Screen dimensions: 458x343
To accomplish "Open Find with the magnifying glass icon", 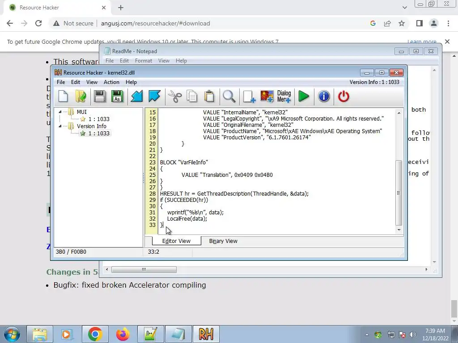I will coord(229,96).
